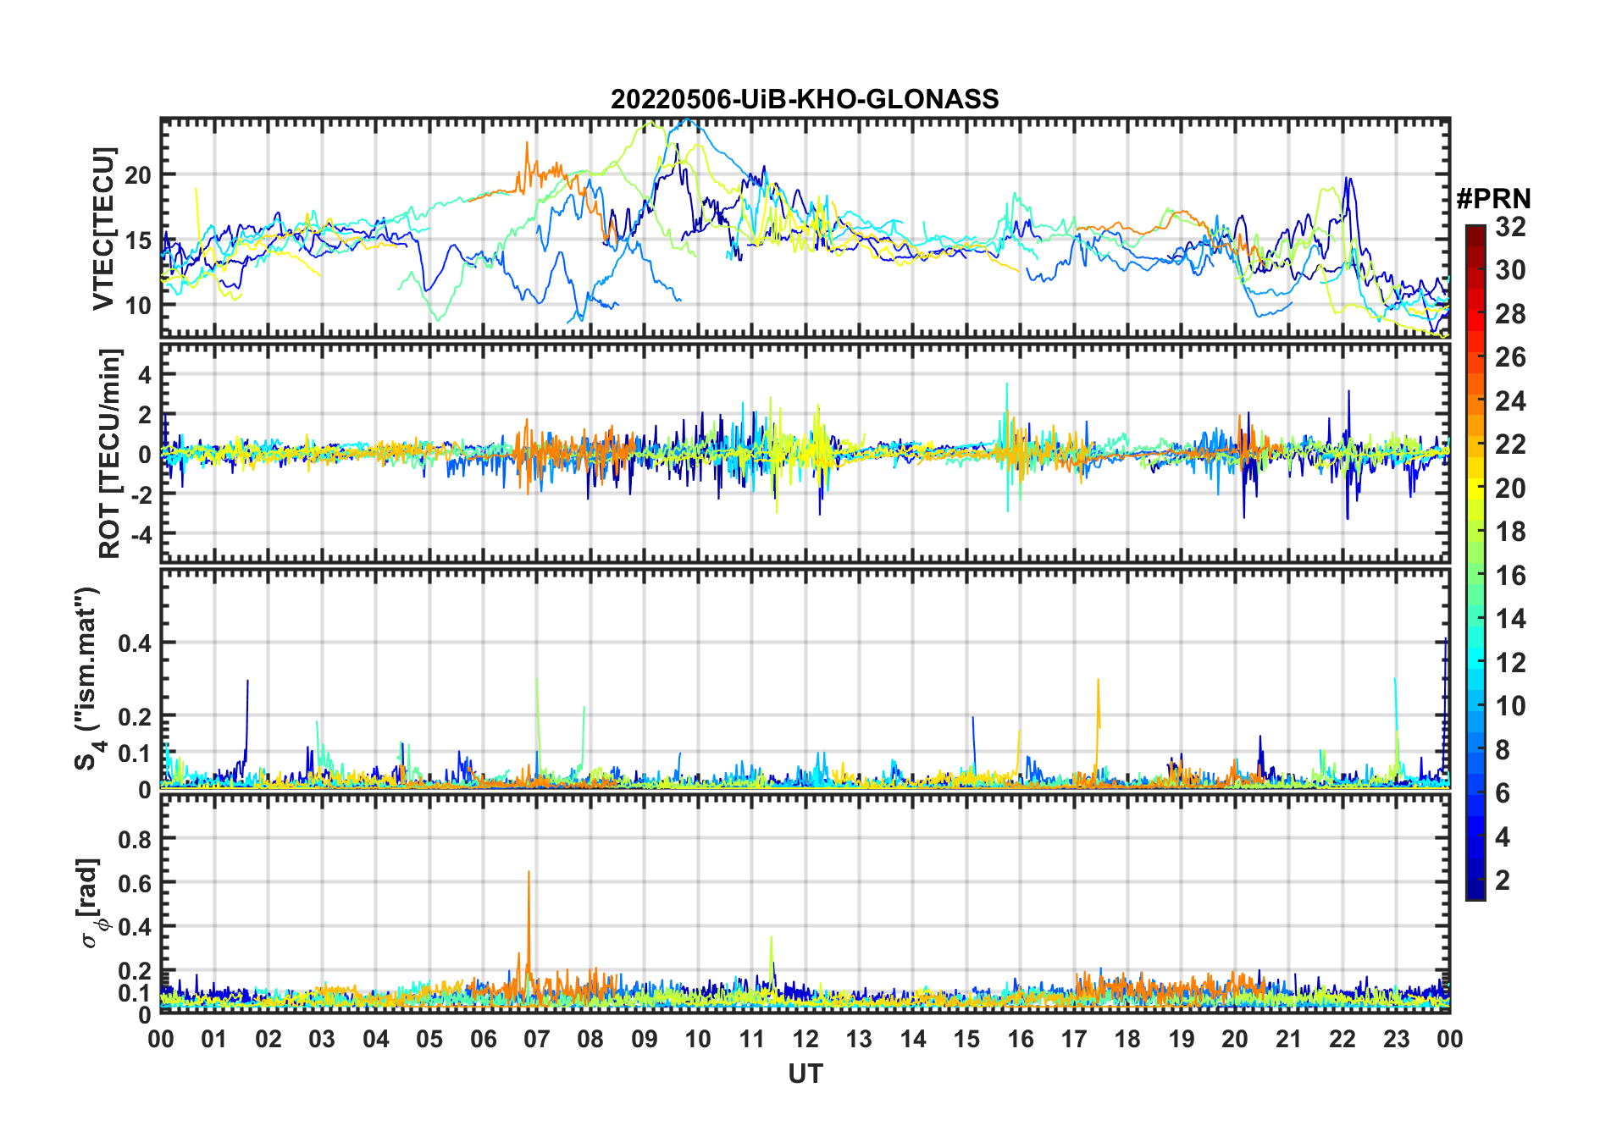The width and height of the screenshot is (1611, 1126).
Task: Click x-axis tick label 18
Action: coord(1127,1040)
